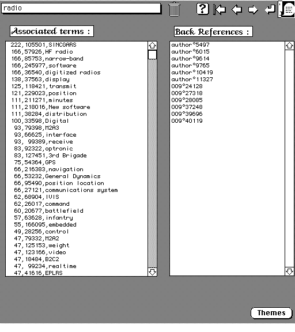The image size is (295, 332).
Task: Click the radio search text field
Action: point(81,8)
